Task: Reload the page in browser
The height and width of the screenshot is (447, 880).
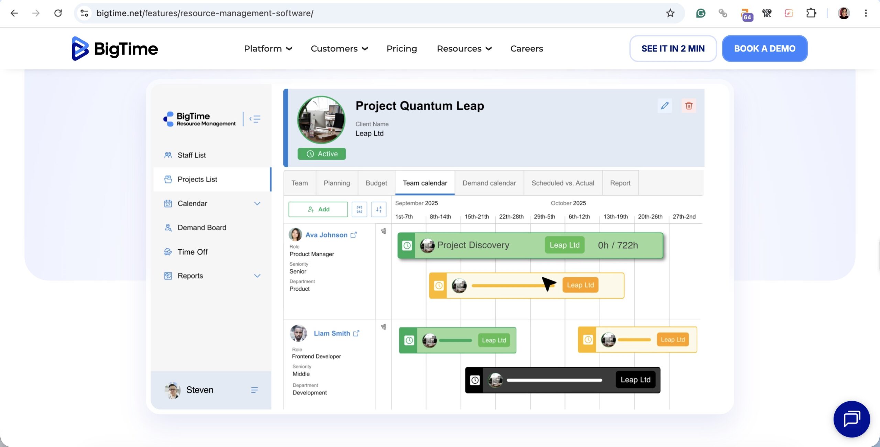Action: click(x=58, y=13)
